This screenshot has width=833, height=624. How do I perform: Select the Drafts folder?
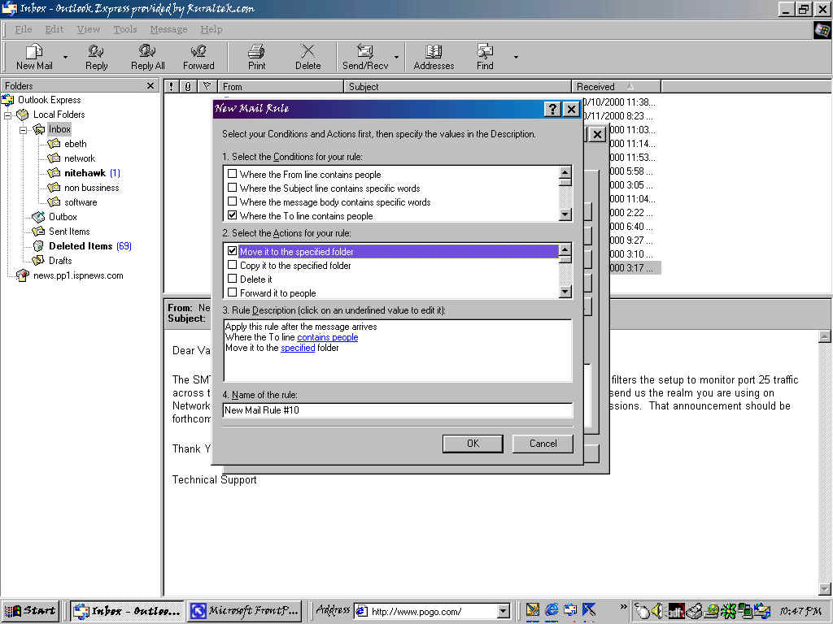tap(60, 261)
